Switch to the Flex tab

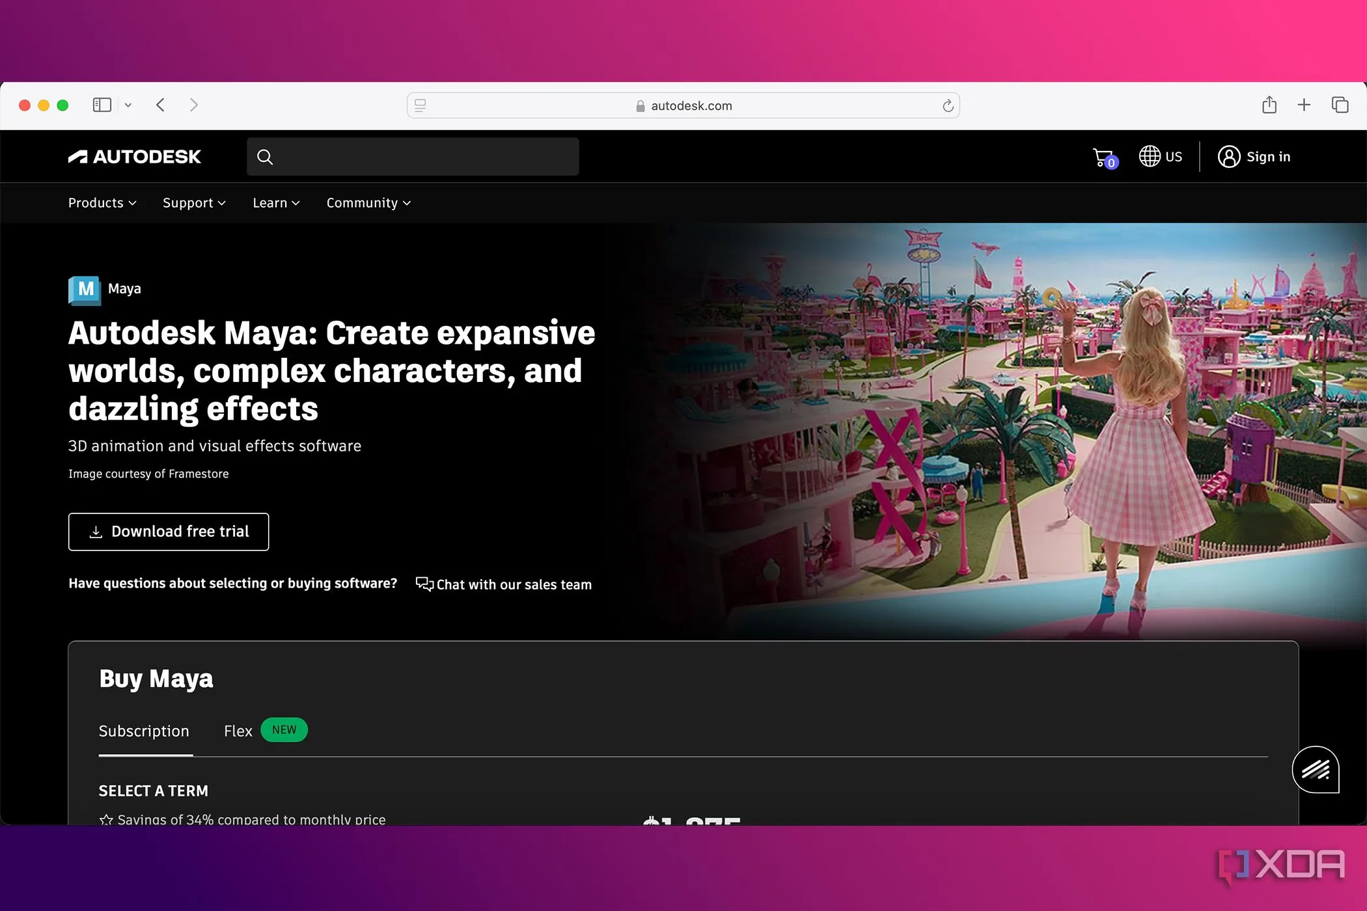pos(238,731)
